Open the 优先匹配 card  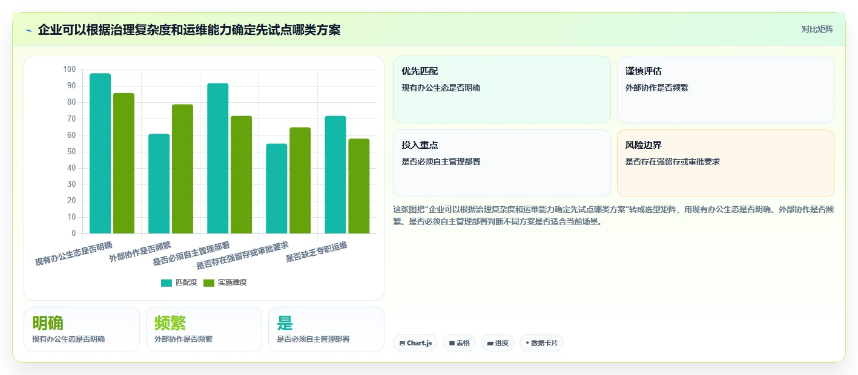coord(502,90)
